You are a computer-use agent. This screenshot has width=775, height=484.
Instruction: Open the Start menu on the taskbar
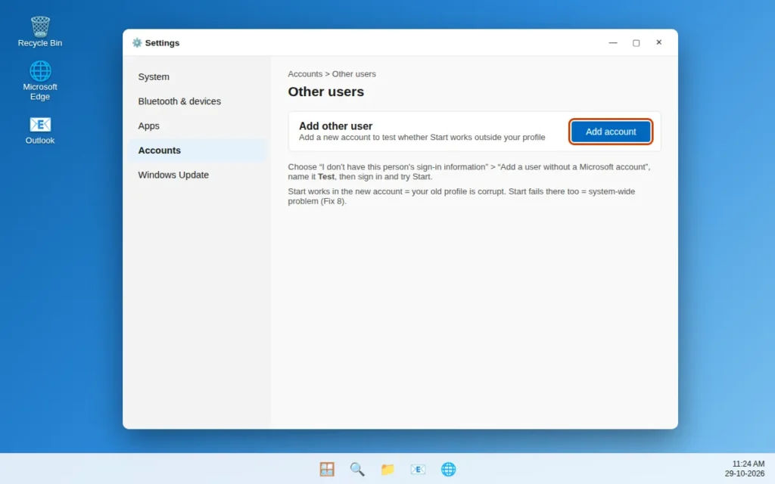[327, 469]
